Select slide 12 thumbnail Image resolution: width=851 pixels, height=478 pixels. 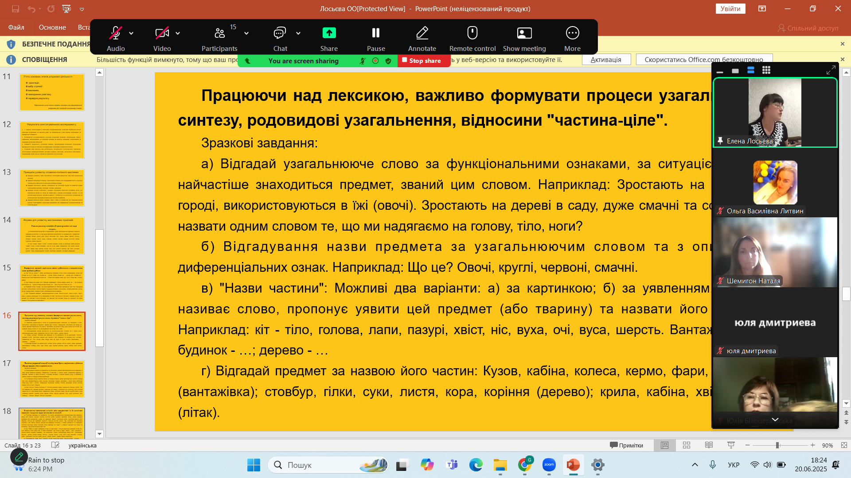[x=52, y=140]
